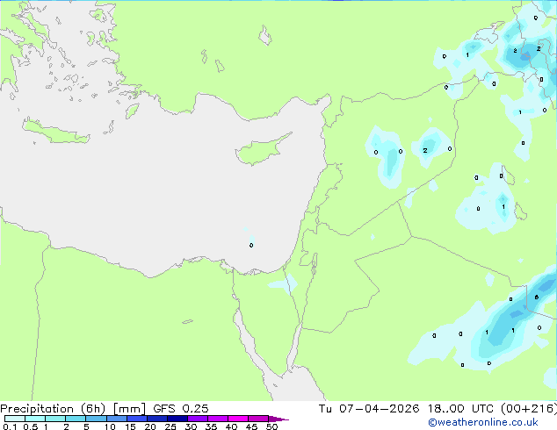Screen dimensions: 557x430
Task: Click the 35–40 mm legend color box
Action: 218,419
